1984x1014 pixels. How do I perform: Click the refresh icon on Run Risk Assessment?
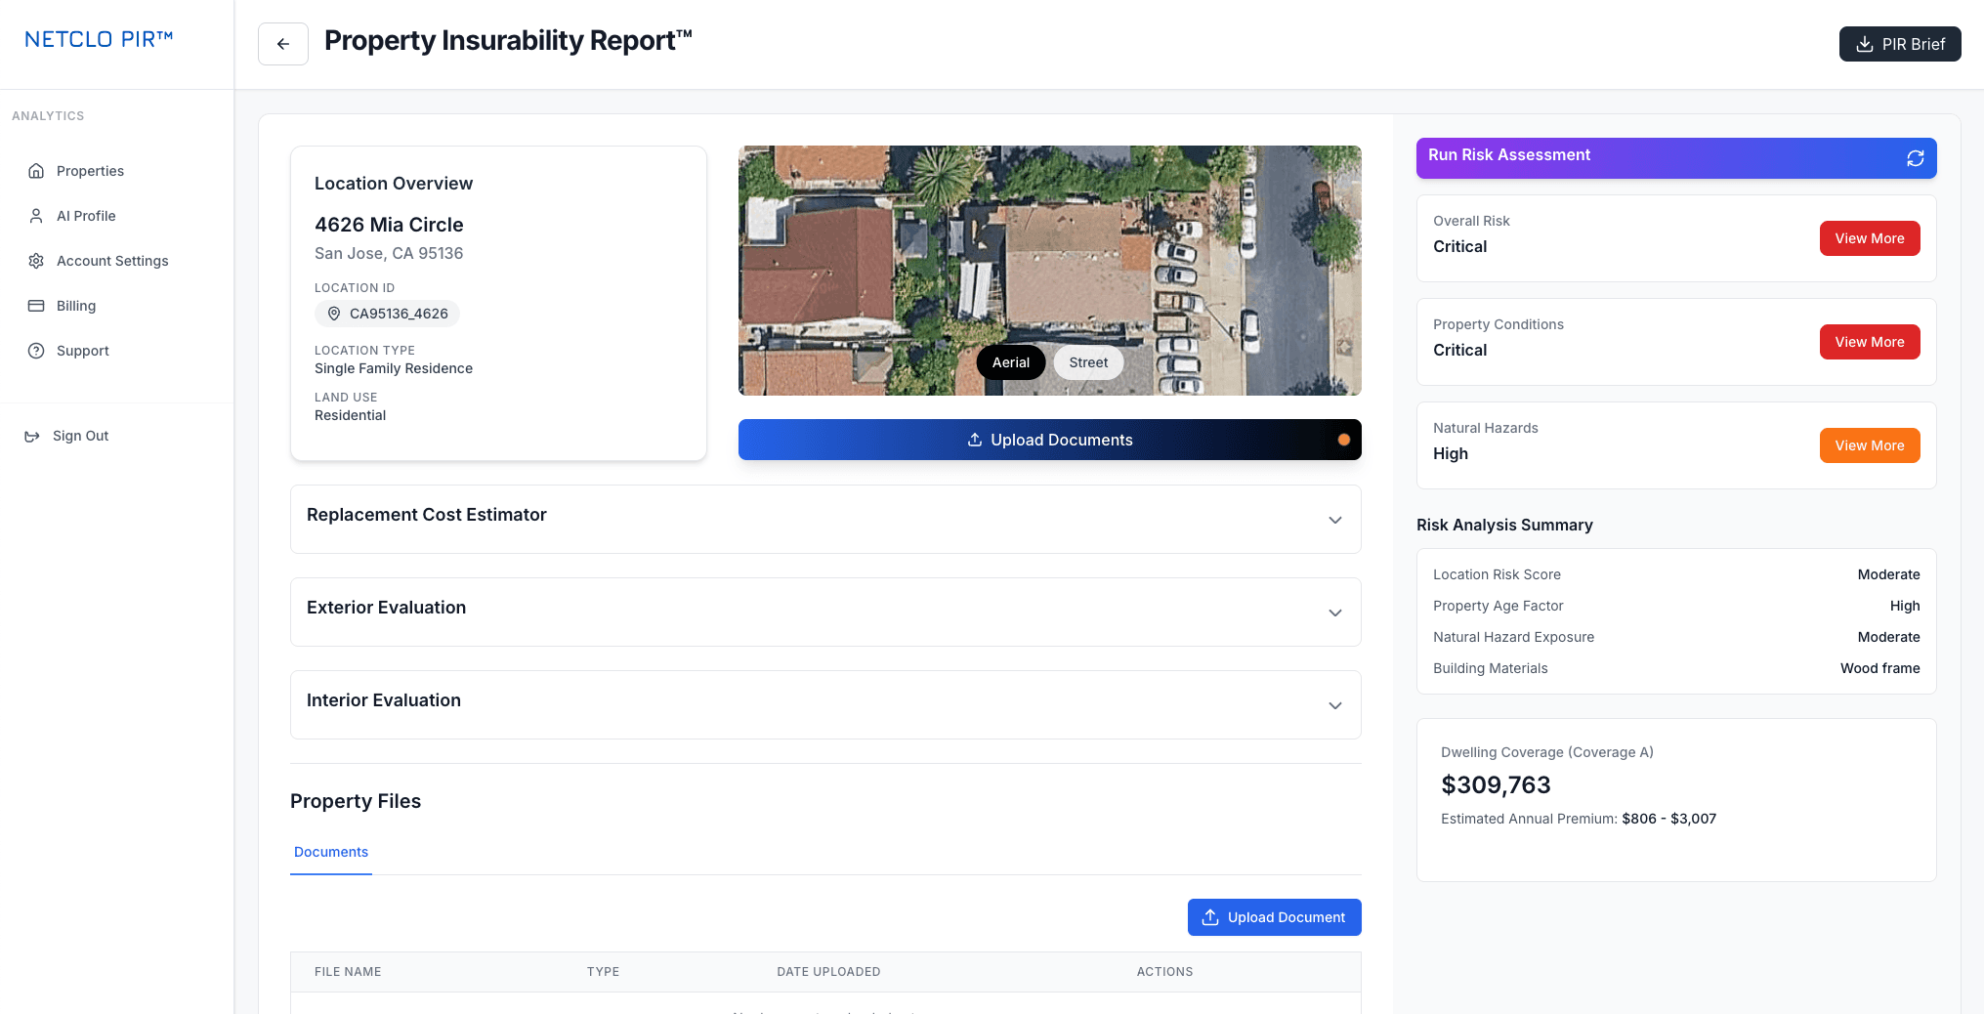tap(1915, 157)
